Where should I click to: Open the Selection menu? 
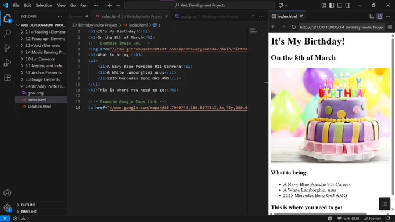tap(44, 5)
